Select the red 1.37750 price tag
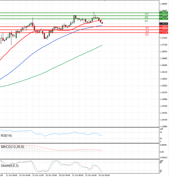The width and height of the screenshot is (169, 177). tap(164, 33)
